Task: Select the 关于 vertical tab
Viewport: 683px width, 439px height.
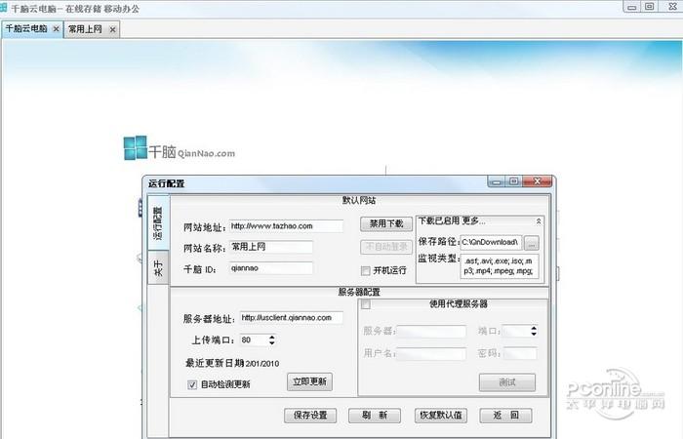Action: [158, 268]
